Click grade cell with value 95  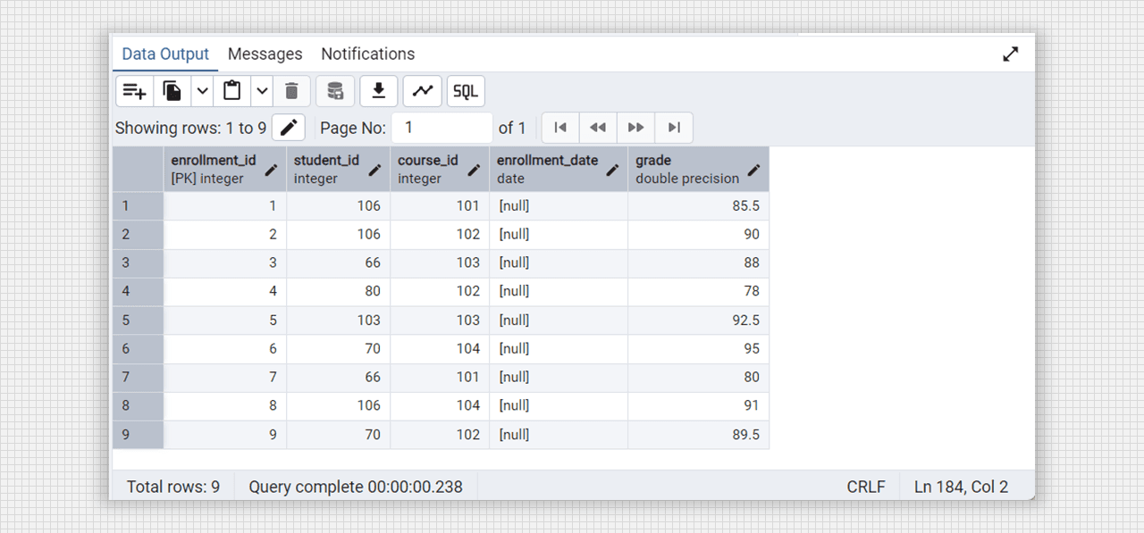(698, 349)
